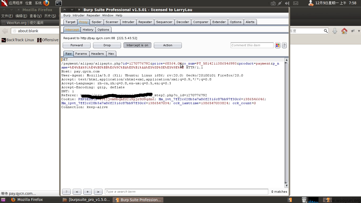
Task: Click the panel clock showing 7:58
Action: click(336, 3)
